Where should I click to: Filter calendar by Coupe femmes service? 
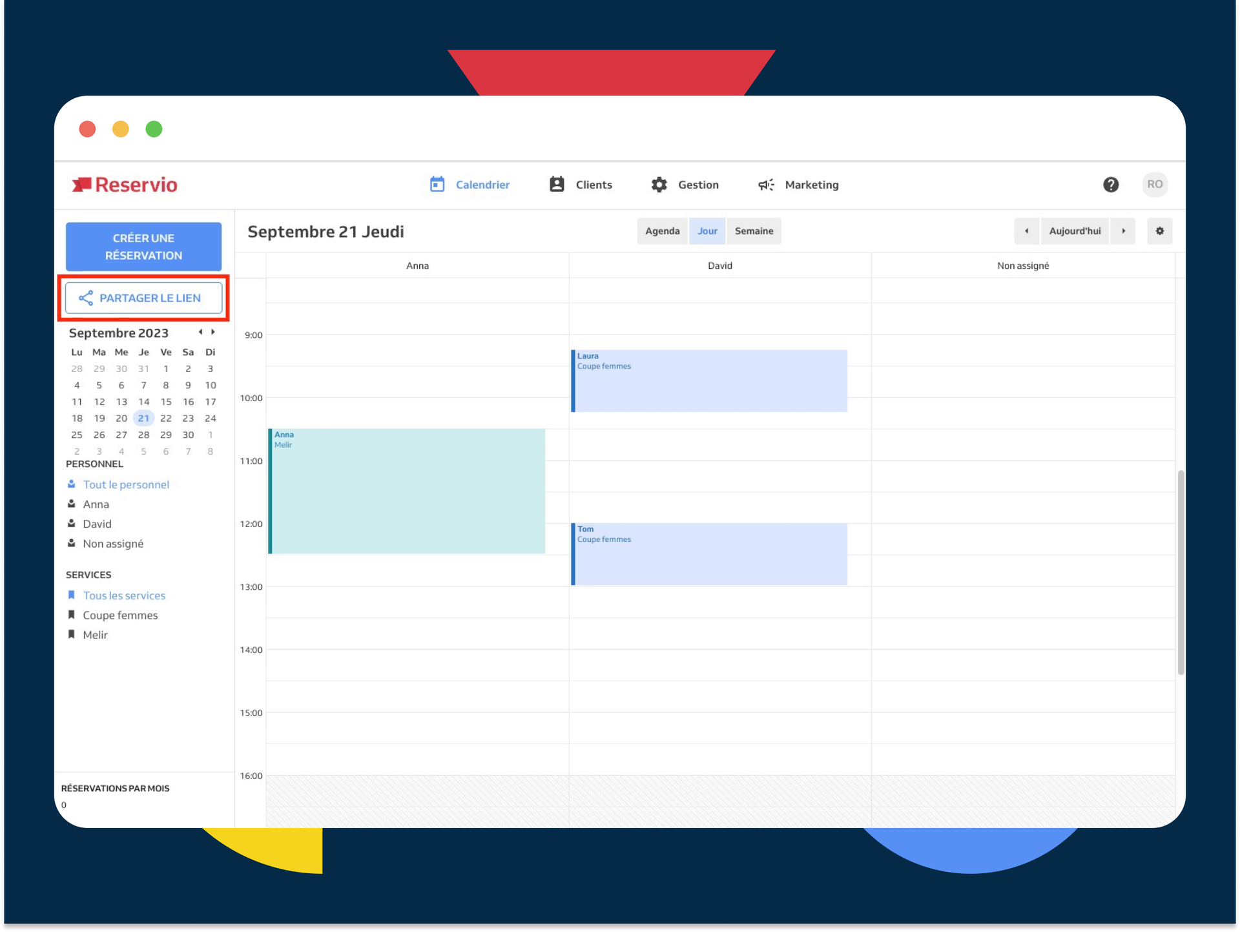pyautogui.click(x=120, y=615)
